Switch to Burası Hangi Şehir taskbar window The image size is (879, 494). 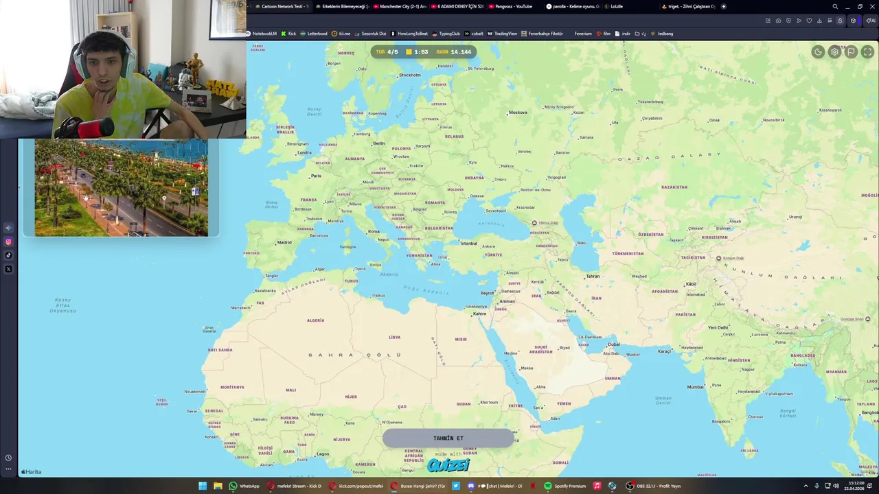click(x=418, y=486)
